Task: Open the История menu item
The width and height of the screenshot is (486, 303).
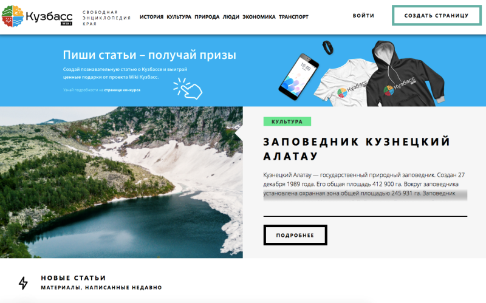Action: (x=151, y=17)
